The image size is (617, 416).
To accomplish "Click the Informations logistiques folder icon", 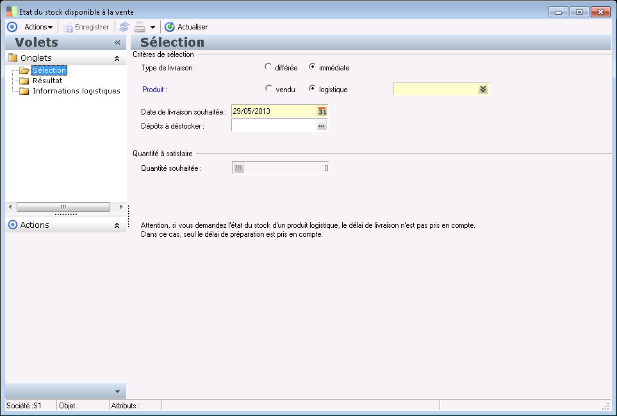I will (x=24, y=91).
